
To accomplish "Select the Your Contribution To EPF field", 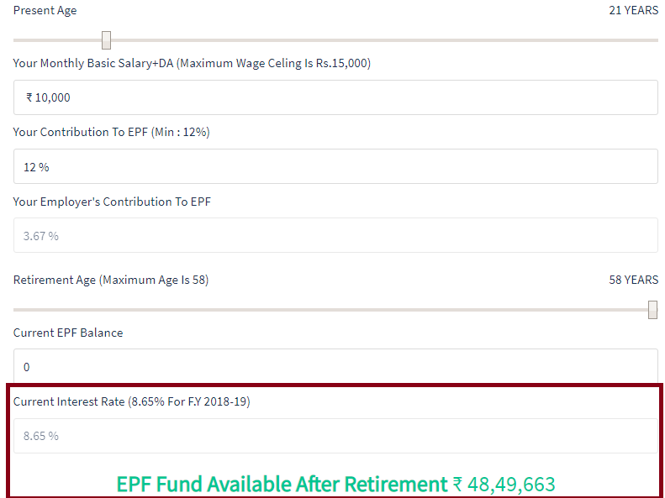I will click(x=335, y=166).
